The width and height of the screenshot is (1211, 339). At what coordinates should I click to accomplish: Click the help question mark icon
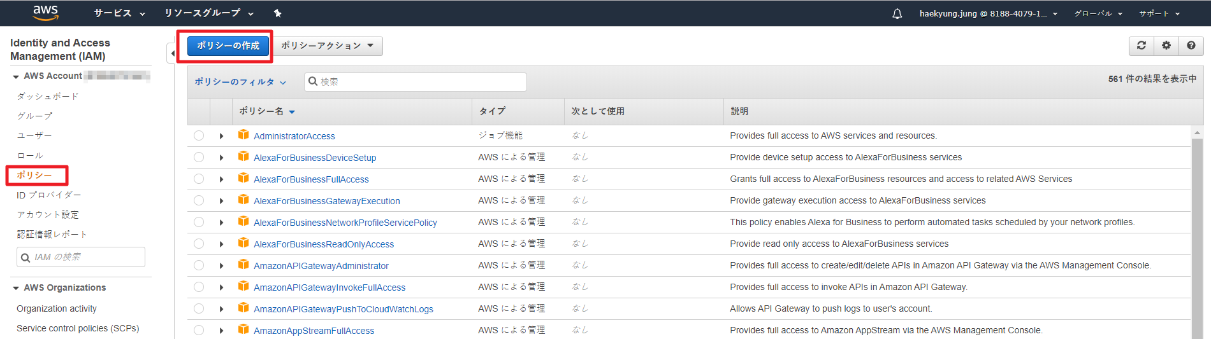[1191, 46]
